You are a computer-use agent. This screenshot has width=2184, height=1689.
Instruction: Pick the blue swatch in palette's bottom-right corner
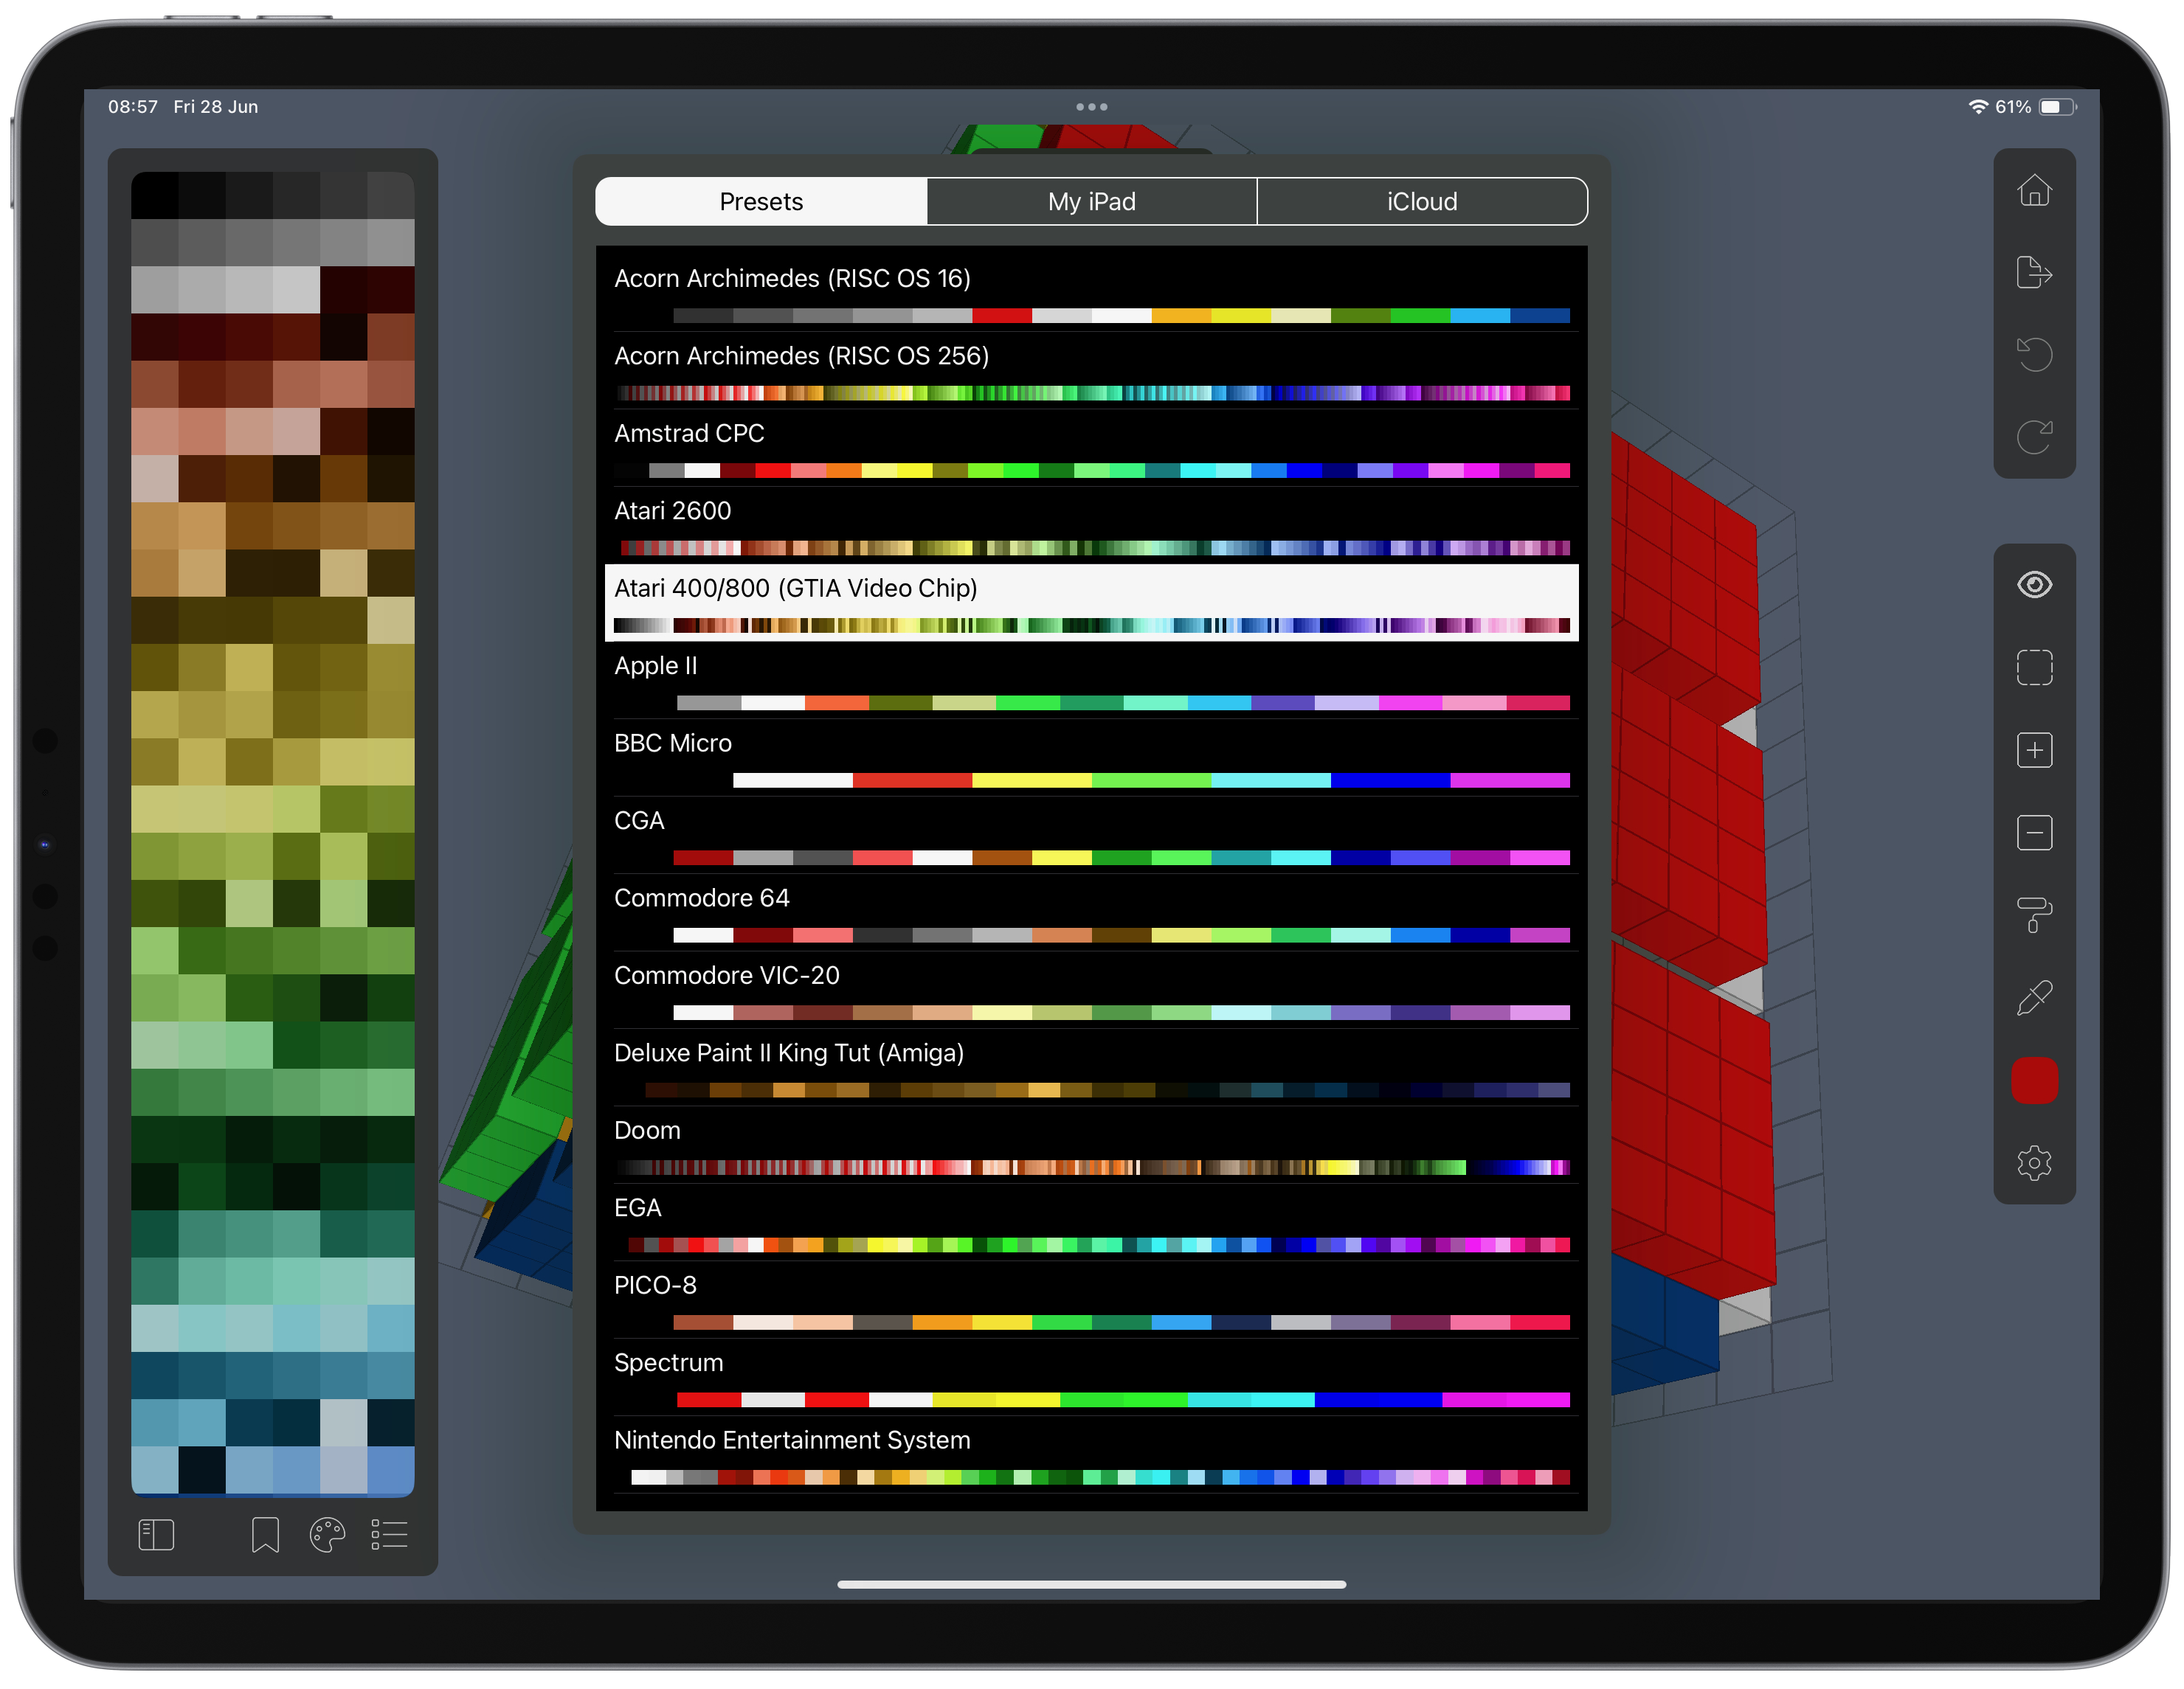pos(391,1469)
